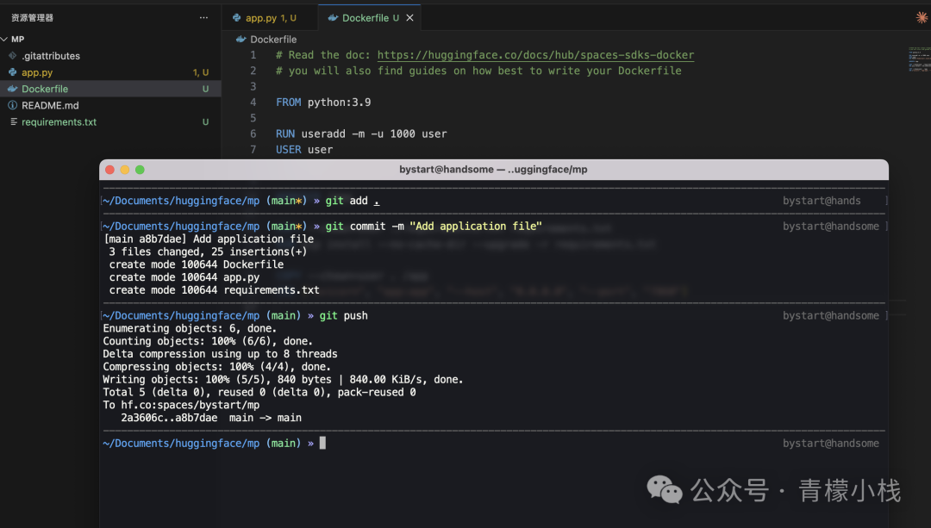Click the U git status badge on requirements.txt
The width and height of the screenshot is (931, 528).
pyautogui.click(x=205, y=122)
